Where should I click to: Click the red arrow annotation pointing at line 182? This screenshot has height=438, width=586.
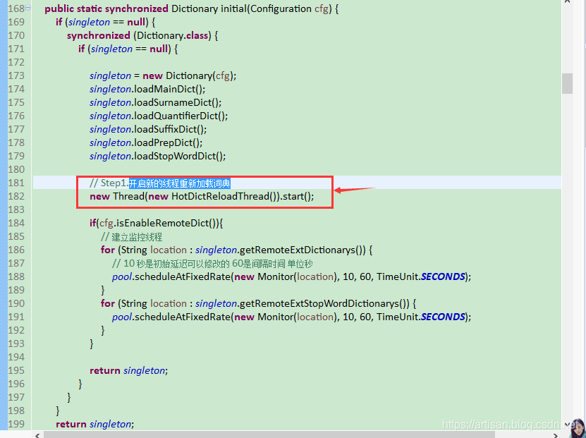point(356,189)
